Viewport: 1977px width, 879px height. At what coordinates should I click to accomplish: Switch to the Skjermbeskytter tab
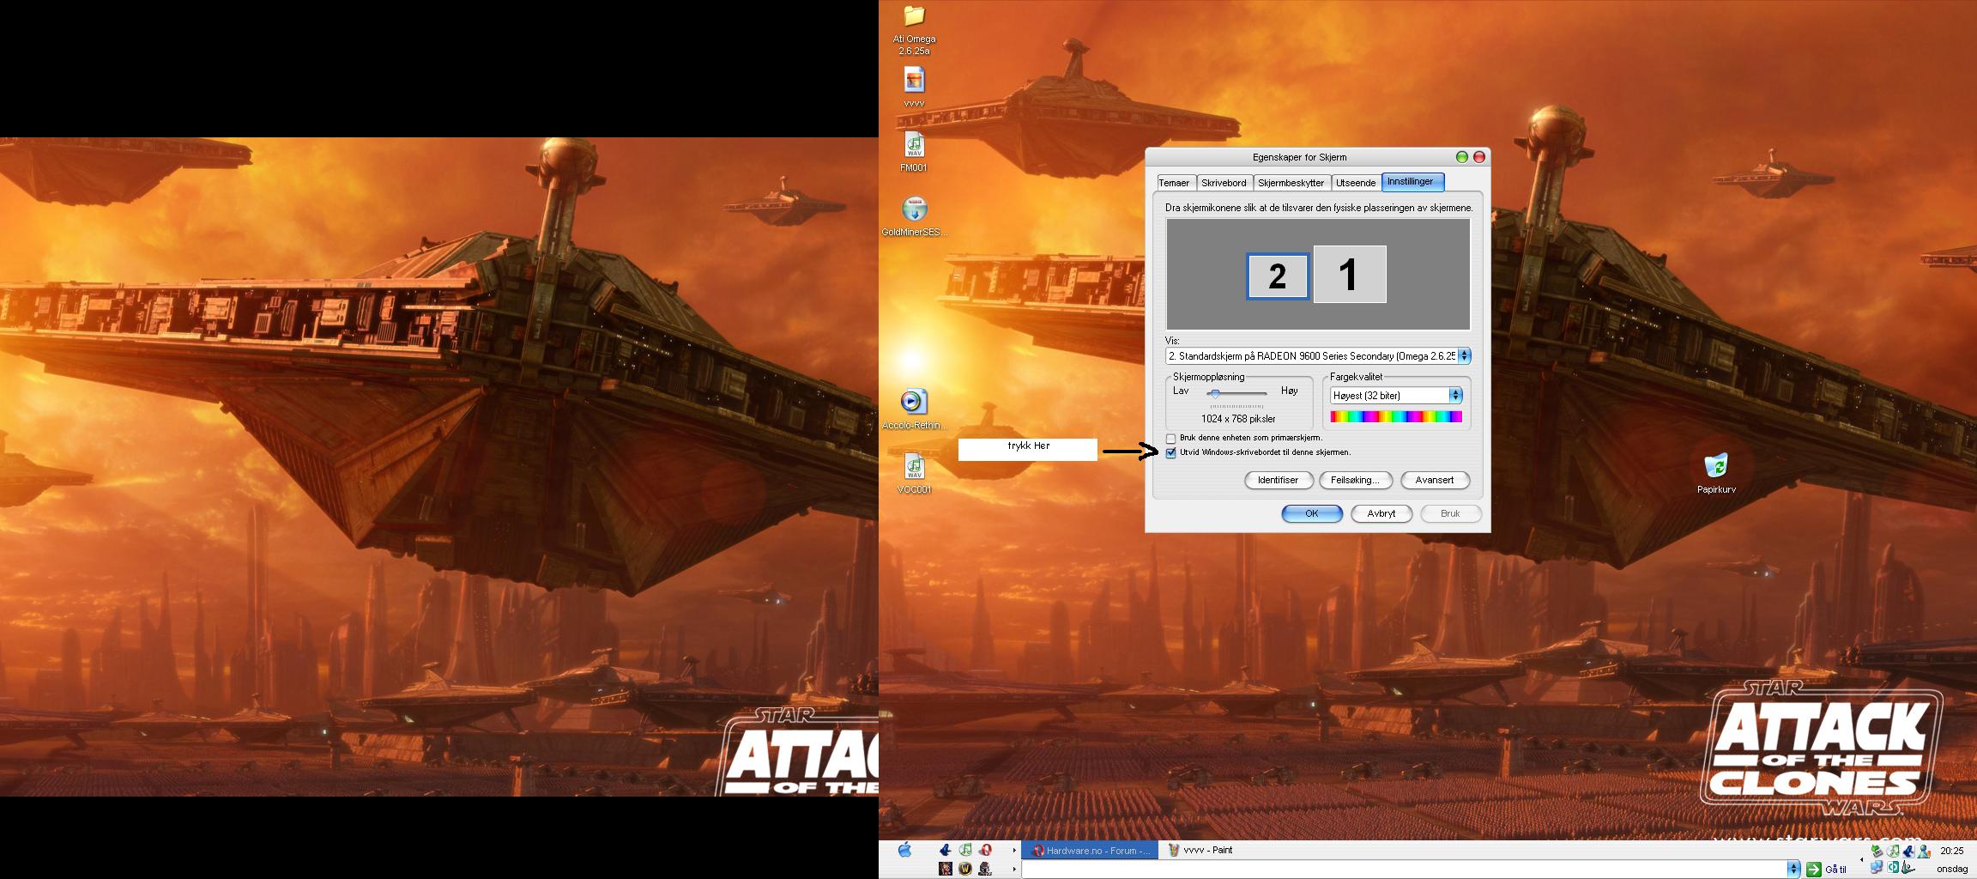pos(1291,183)
